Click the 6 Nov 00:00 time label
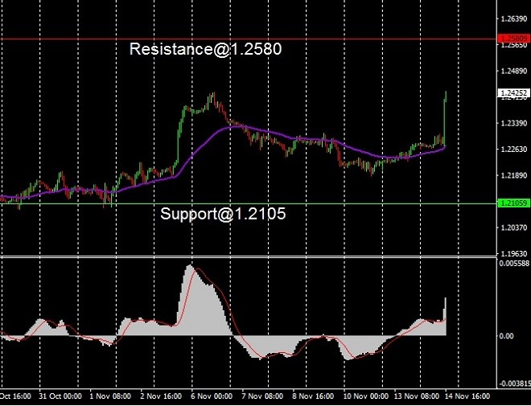The width and height of the screenshot is (531, 406). point(212,396)
